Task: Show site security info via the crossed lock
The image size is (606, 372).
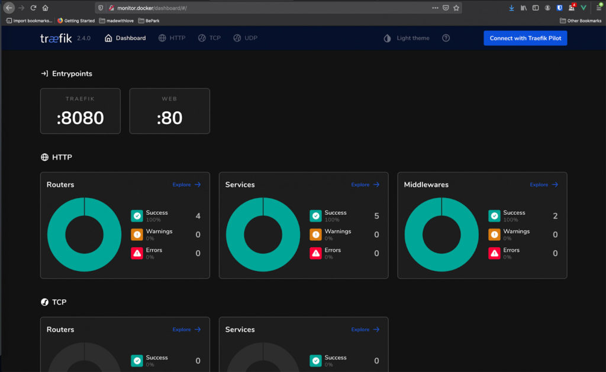Action: [x=111, y=8]
